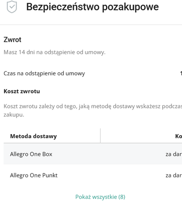
Task: Click the Zwrot section title
Action: click(13, 40)
